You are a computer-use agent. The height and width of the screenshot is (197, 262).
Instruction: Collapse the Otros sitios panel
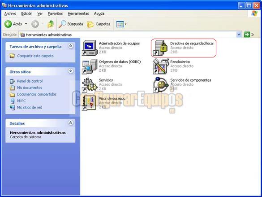pyautogui.click(x=70, y=71)
